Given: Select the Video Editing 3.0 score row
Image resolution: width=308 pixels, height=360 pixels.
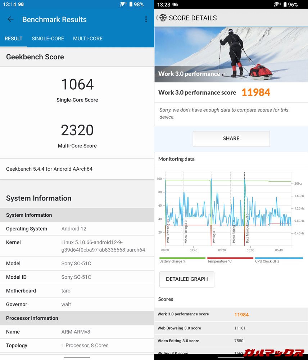Looking at the screenshot, I should click(231, 341).
